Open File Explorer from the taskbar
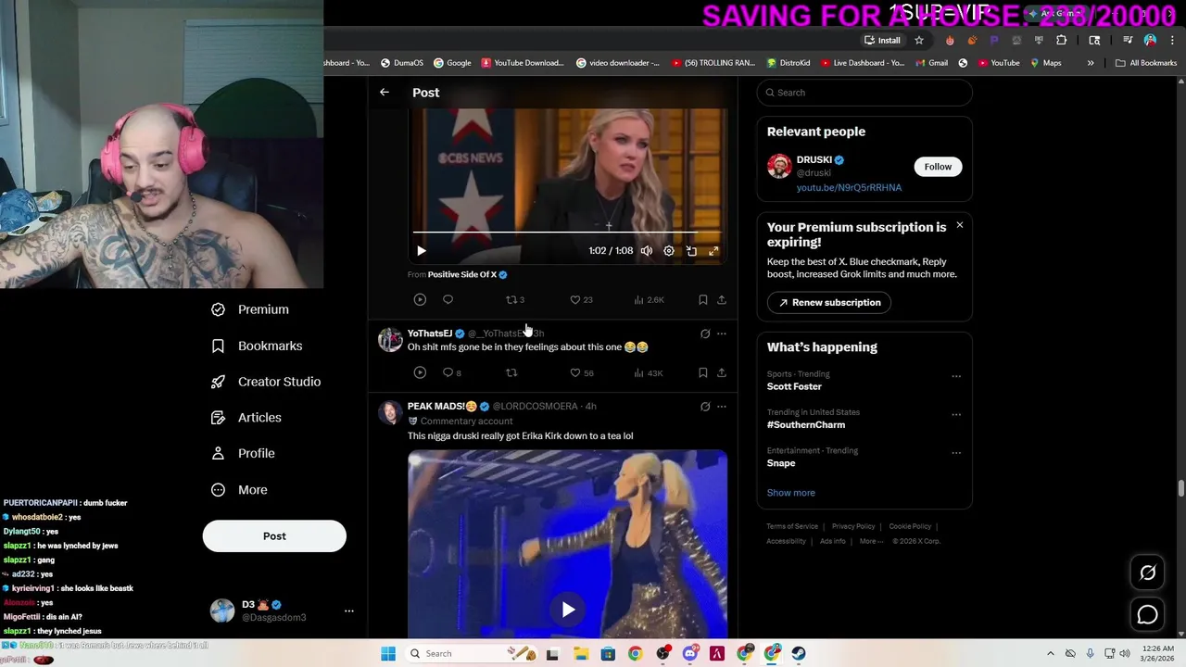Screen dimensions: 1186x667 [x=581, y=654]
